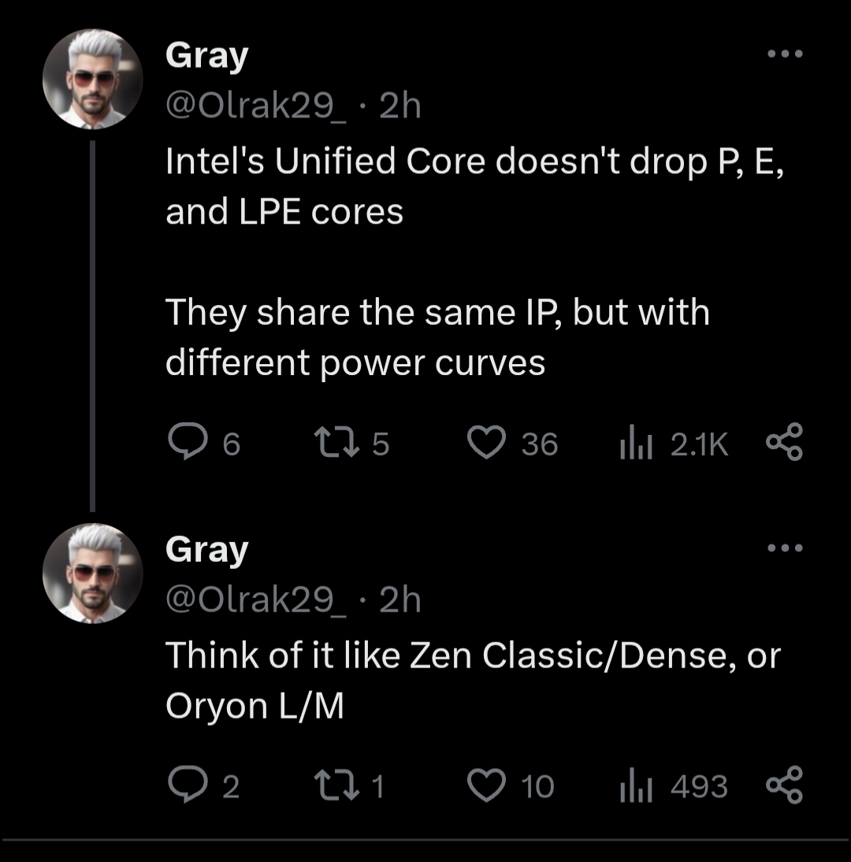Reply to the Zen Classic/Dense tweet
851x862 pixels.
(x=185, y=786)
